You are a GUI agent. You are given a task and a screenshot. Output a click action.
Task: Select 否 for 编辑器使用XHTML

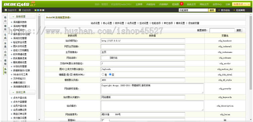point(110,75)
